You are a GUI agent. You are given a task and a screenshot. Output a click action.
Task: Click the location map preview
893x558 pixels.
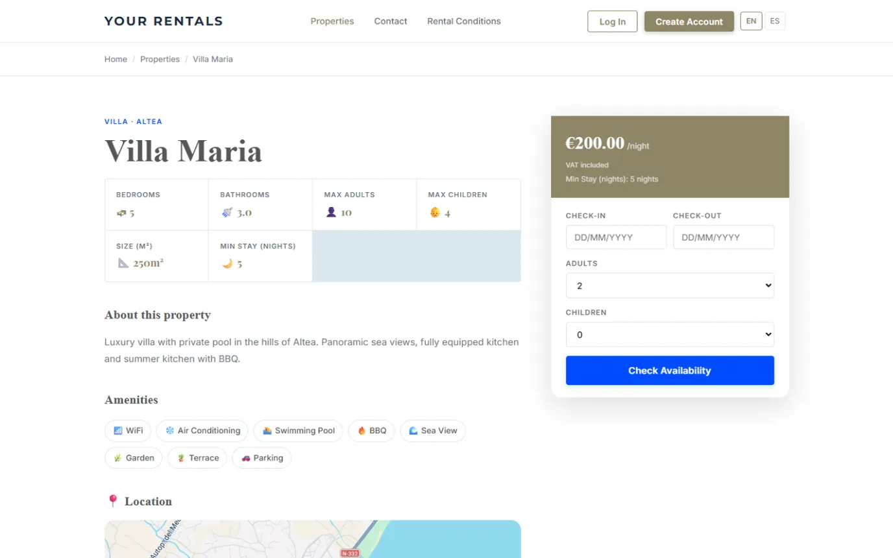click(313, 539)
